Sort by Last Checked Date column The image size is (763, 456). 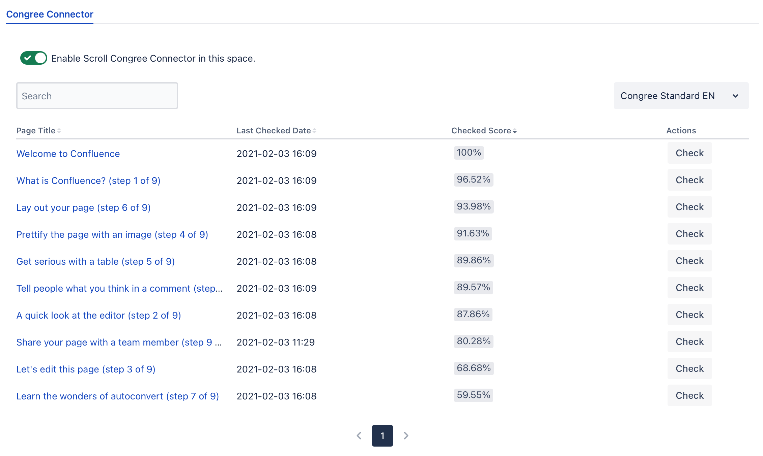click(276, 131)
